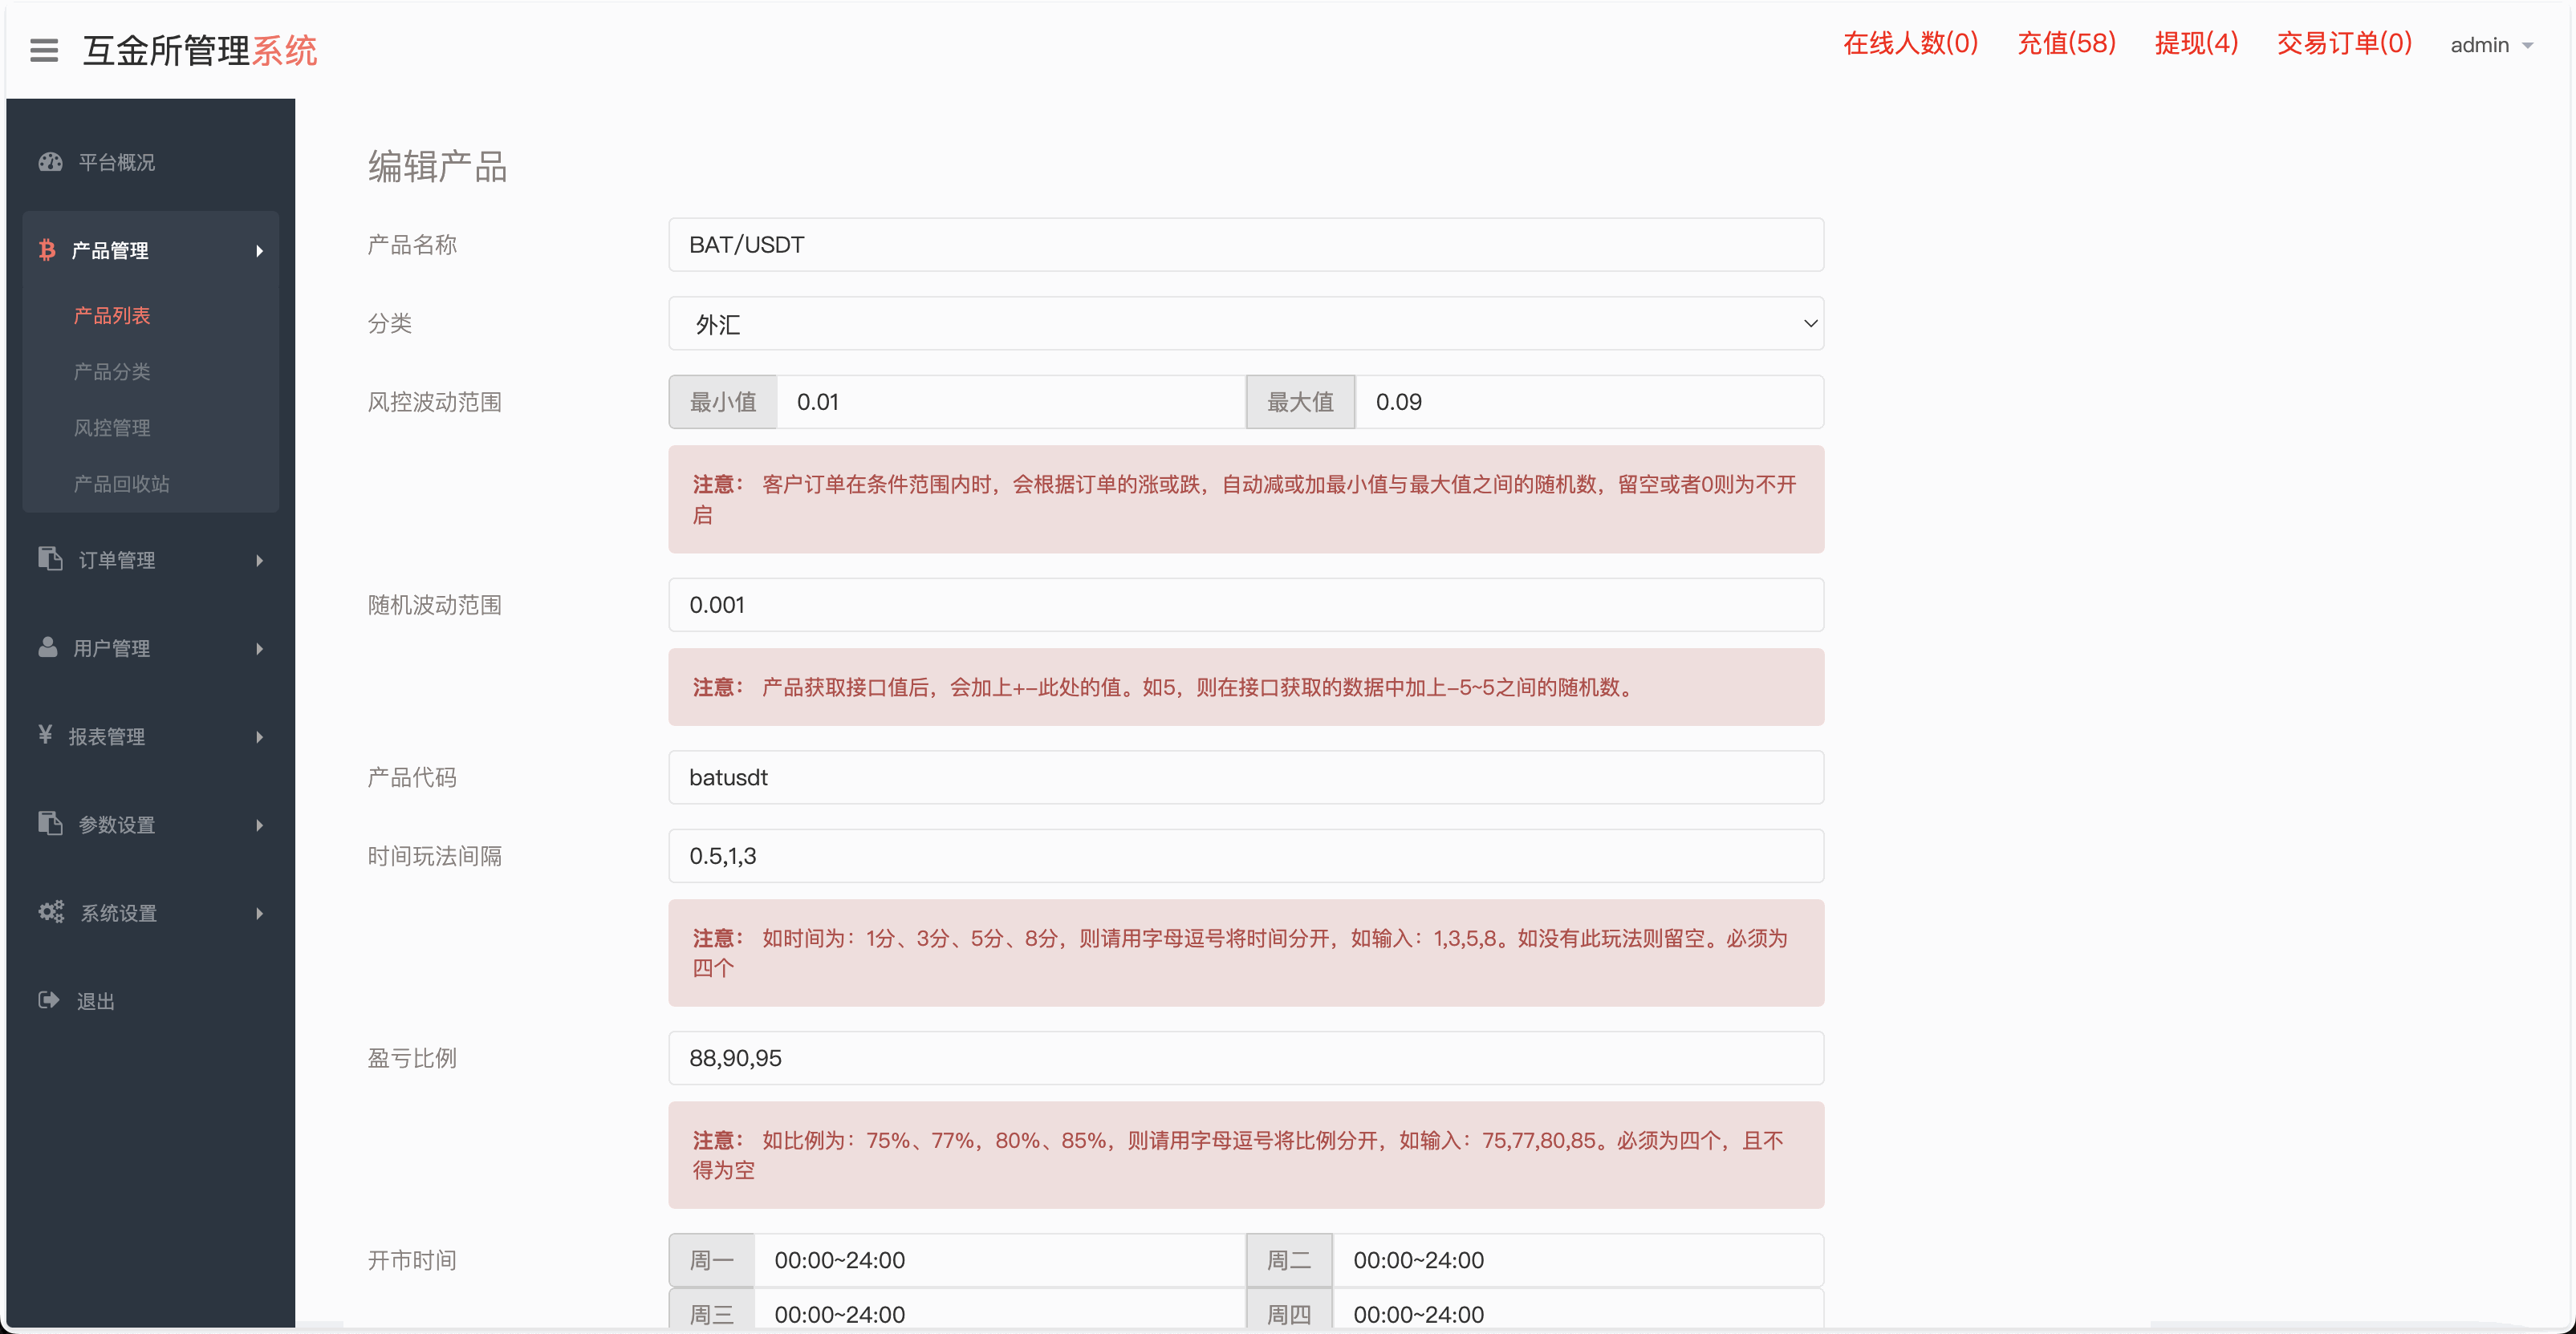This screenshot has height=1334, width=2576.
Task: Click the 最小值 button
Action: point(722,402)
